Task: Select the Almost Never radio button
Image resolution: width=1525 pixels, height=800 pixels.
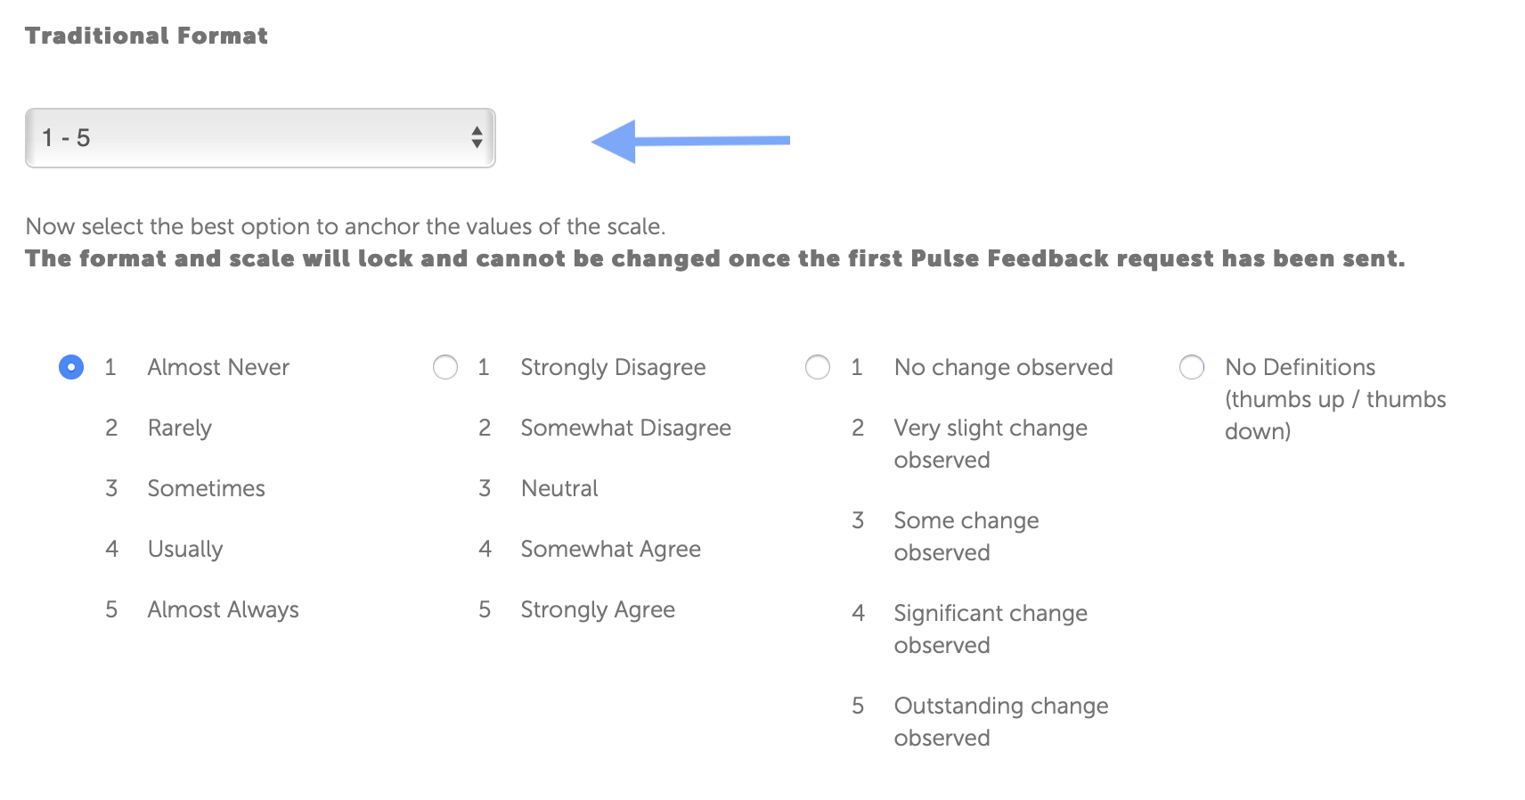Action: tap(71, 367)
